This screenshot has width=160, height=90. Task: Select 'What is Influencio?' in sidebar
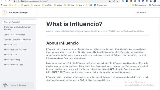click(x=19, y=22)
